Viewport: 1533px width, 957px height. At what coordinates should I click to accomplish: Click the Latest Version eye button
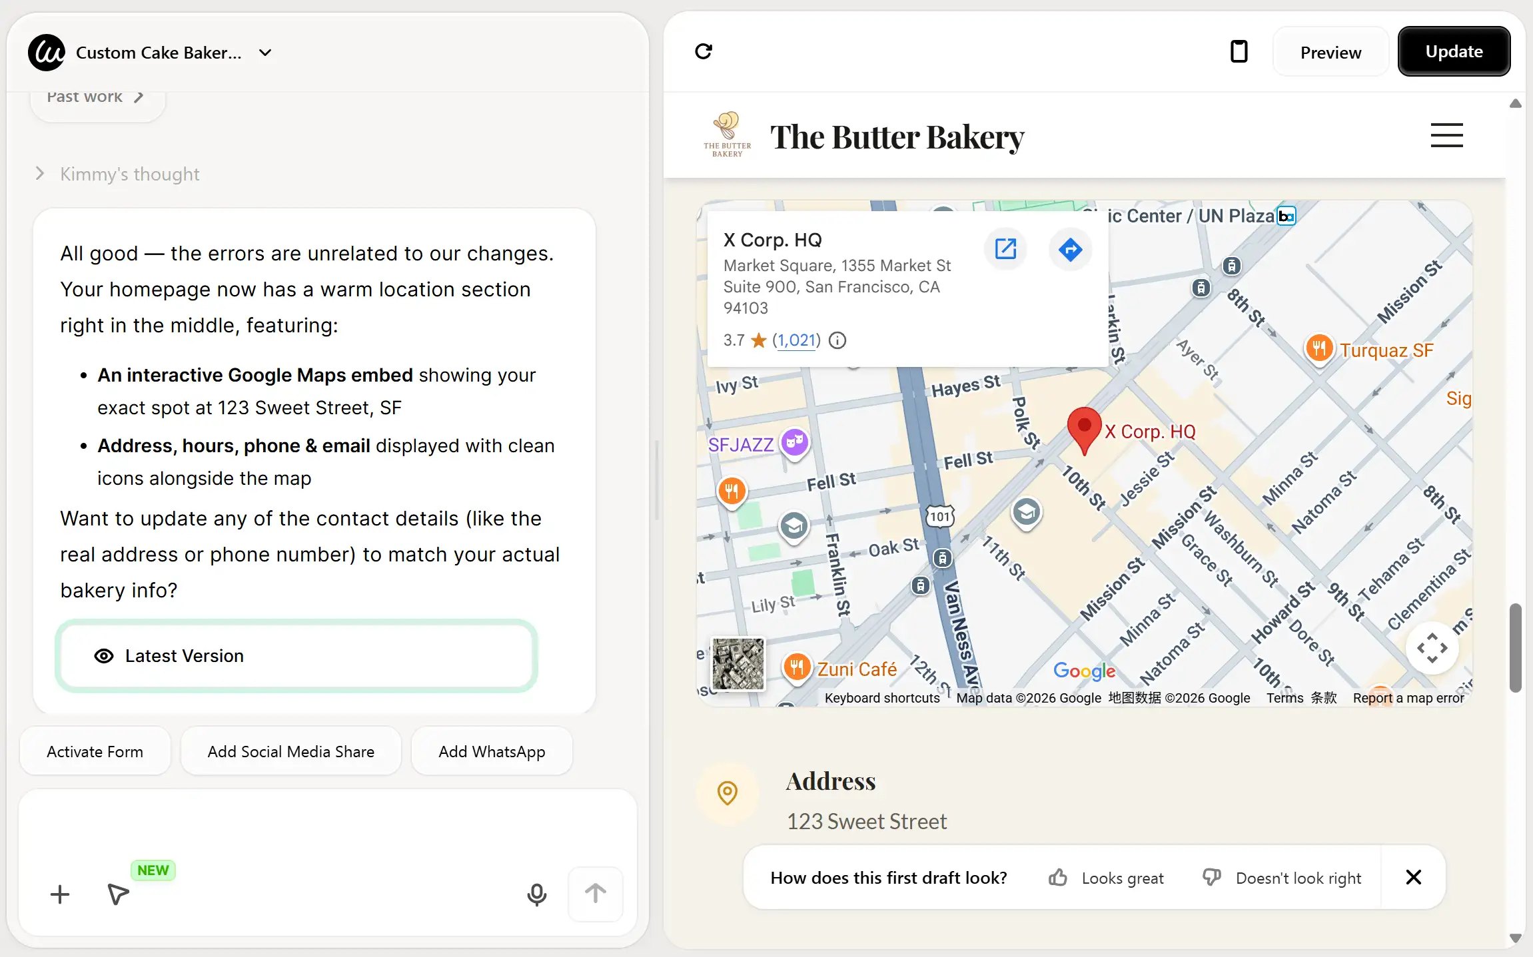[x=296, y=656]
